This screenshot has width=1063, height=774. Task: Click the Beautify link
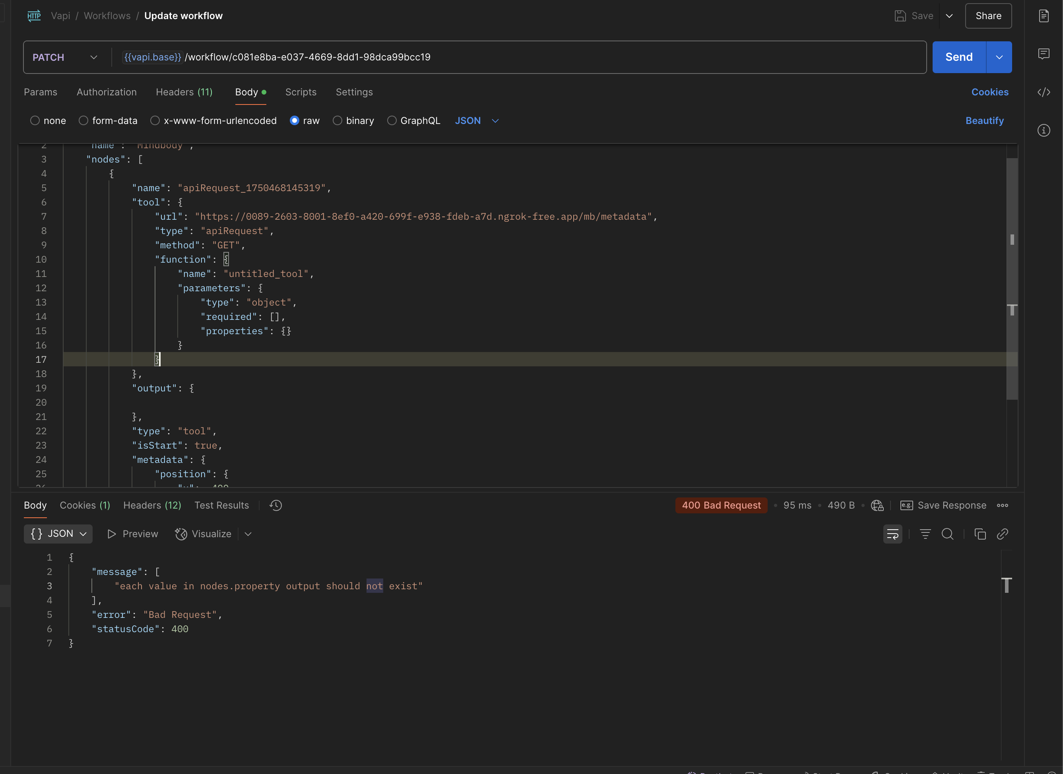click(x=984, y=121)
